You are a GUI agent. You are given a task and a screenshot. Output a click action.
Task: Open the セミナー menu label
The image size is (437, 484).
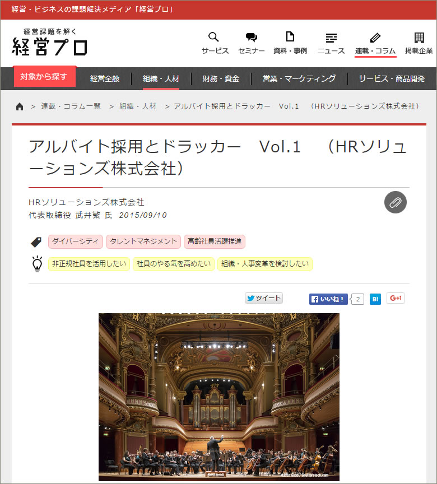click(x=252, y=51)
